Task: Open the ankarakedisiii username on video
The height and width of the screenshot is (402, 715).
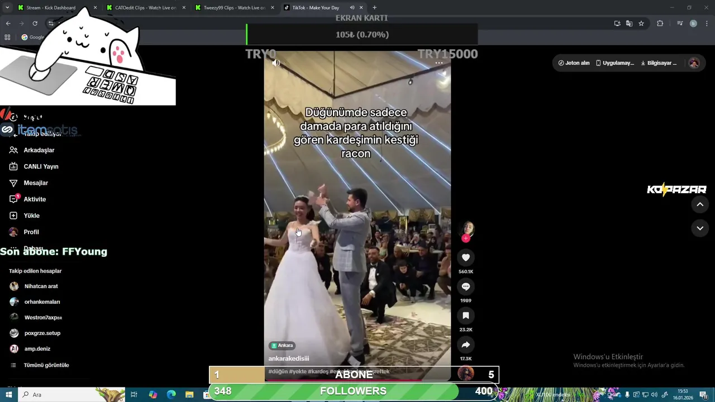Action: 289,358
